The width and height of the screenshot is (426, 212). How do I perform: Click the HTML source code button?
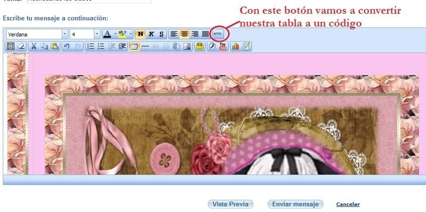point(218,34)
